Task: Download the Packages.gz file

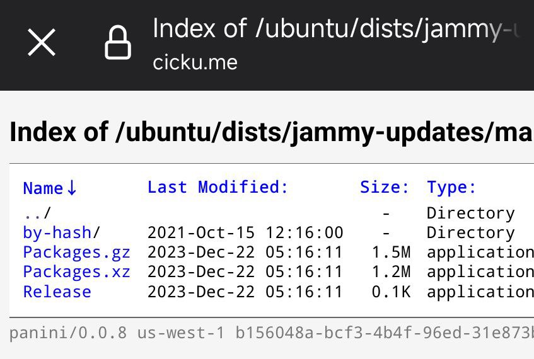Action: click(x=76, y=253)
